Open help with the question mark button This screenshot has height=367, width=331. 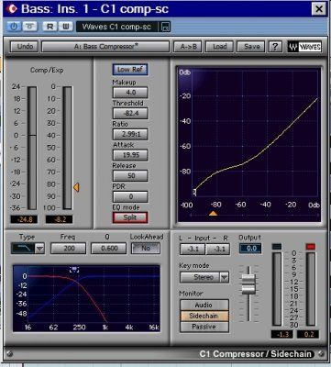tap(275, 47)
